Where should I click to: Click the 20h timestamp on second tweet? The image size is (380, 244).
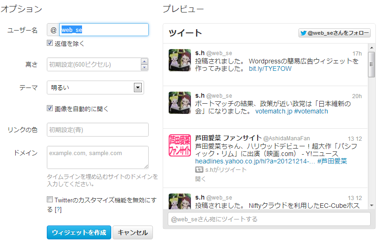357,96
